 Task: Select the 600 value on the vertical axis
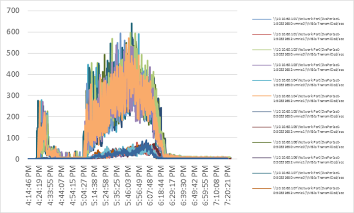pos(13,32)
